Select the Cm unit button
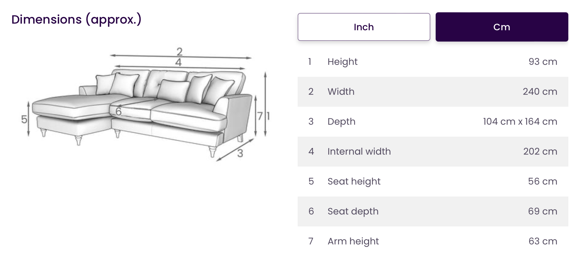Viewport: 580px width, 276px height. tap(502, 27)
